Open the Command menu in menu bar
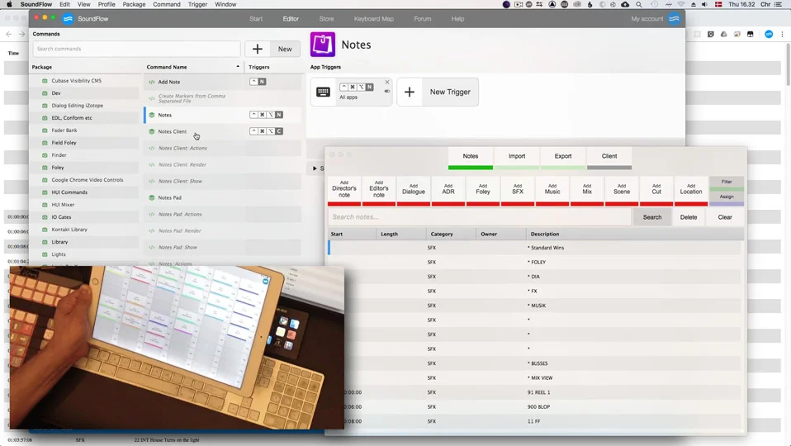 pos(167,4)
